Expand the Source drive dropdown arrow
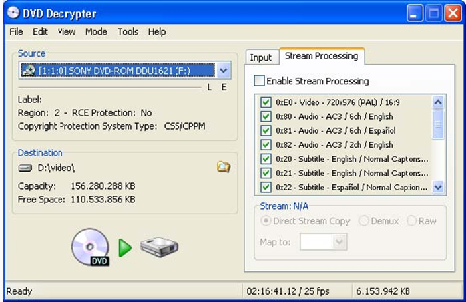 pos(223,71)
